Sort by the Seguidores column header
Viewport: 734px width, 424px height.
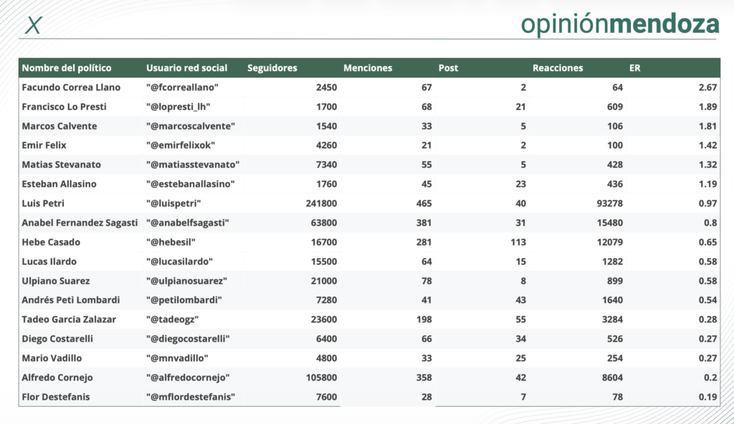pyautogui.click(x=272, y=68)
